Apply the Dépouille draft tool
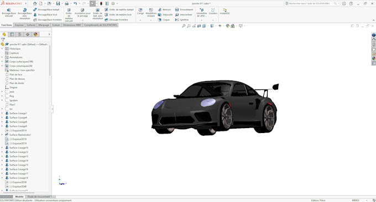The height and width of the screenshot is (202, 376). pos(165,15)
